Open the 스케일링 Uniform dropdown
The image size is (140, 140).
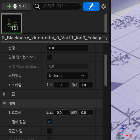(x=68, y=75)
